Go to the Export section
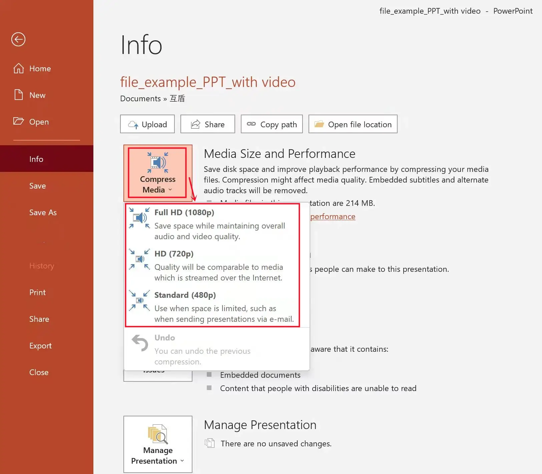542x474 pixels. [x=40, y=345]
